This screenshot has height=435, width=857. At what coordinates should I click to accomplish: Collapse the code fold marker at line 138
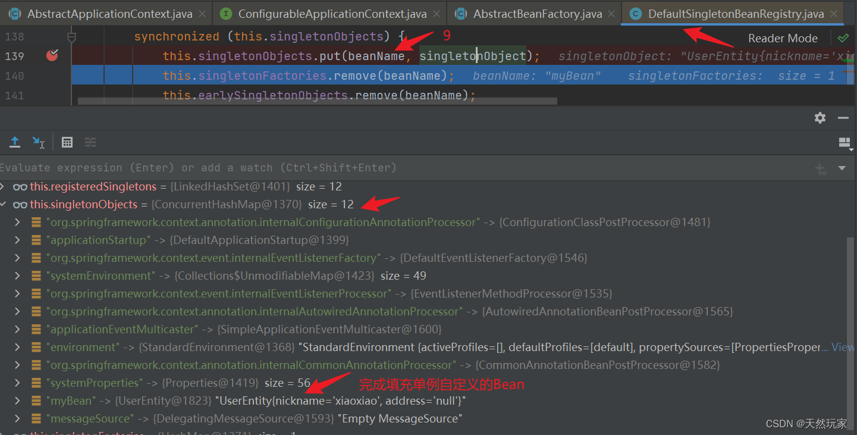[72, 37]
